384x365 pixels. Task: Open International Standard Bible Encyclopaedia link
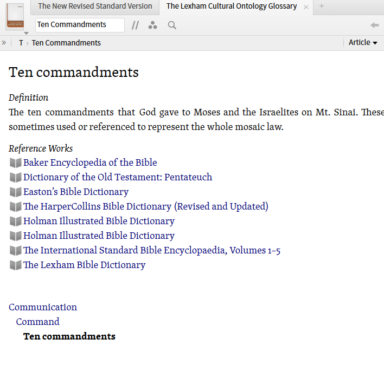coord(152,250)
